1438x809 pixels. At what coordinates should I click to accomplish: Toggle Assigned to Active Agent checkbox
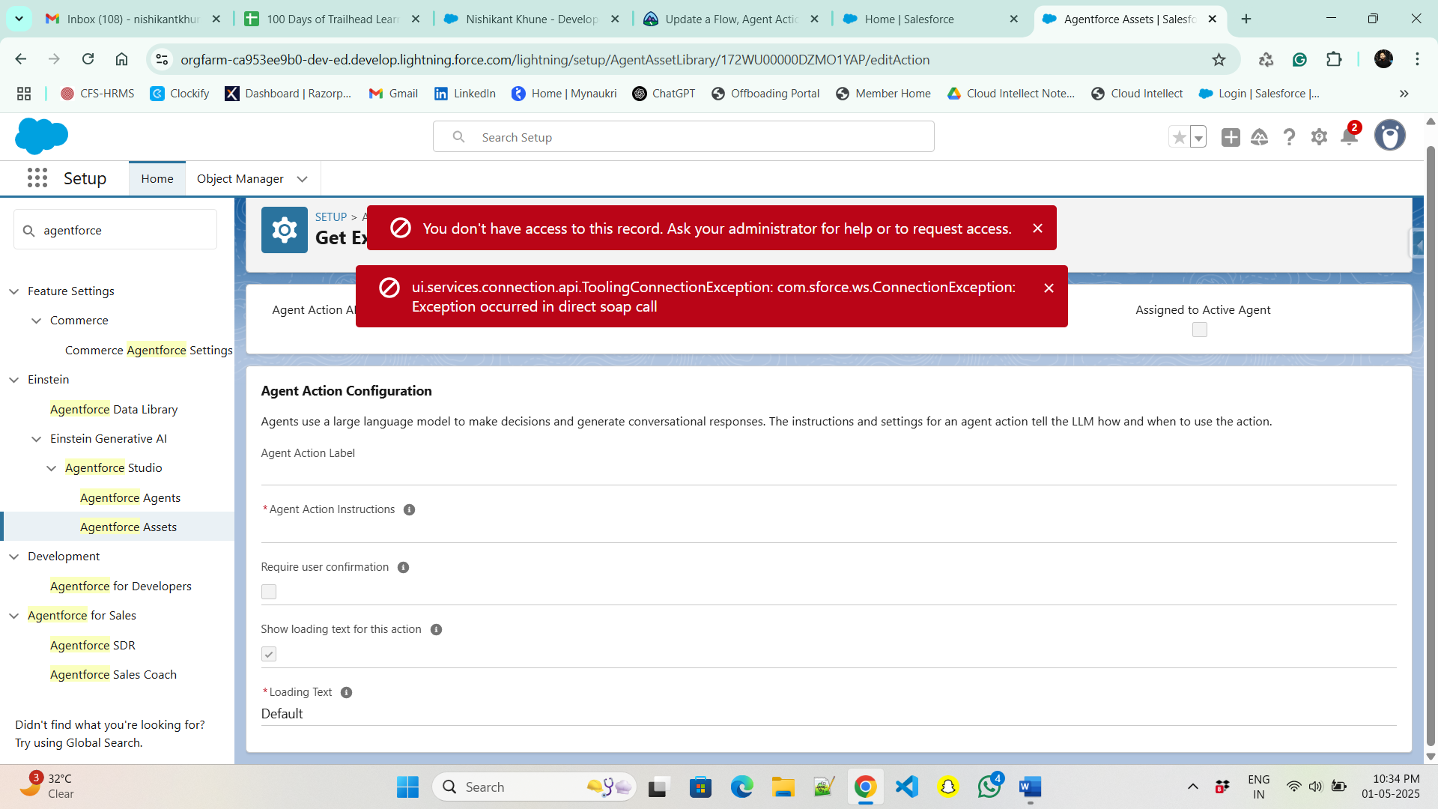click(1200, 330)
